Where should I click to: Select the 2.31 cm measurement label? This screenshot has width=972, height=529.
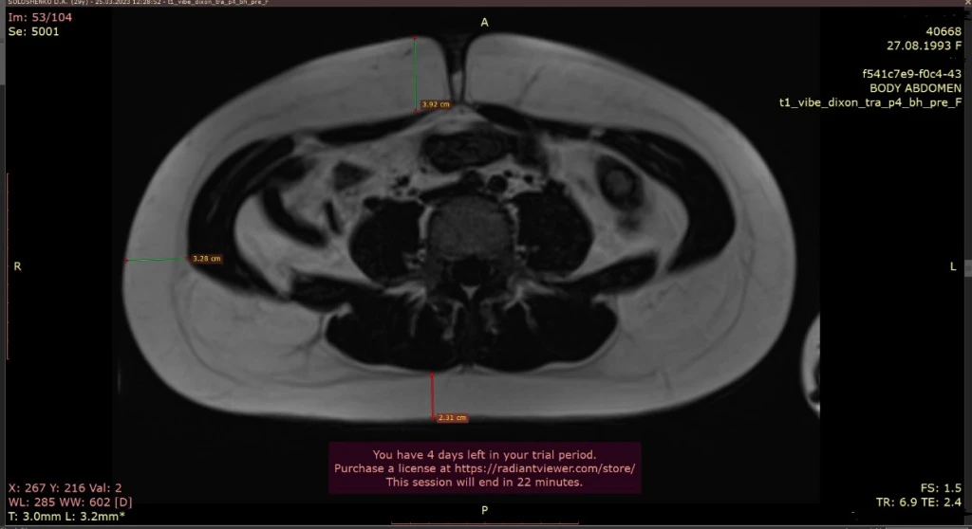pos(452,417)
